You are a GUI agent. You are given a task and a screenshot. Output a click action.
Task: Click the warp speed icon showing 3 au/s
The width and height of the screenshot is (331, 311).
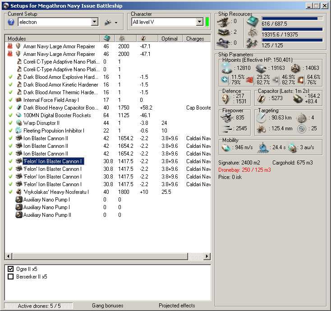293,147
